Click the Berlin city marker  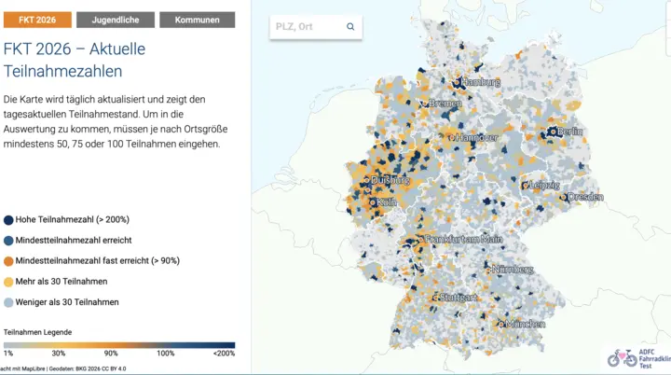point(554,132)
